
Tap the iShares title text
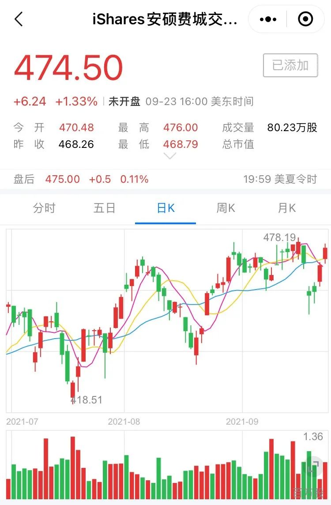click(x=165, y=19)
